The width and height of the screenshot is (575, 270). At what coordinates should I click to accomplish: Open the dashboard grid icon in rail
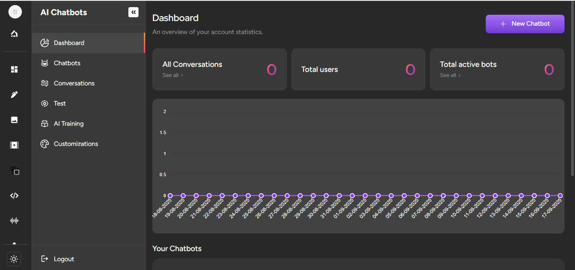14,69
